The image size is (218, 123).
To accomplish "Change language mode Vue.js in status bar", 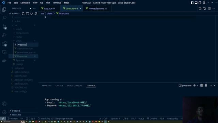I will (141, 119).
